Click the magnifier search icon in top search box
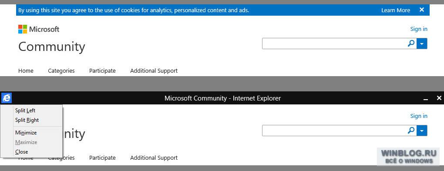The width and height of the screenshot is (444, 171). click(411, 44)
